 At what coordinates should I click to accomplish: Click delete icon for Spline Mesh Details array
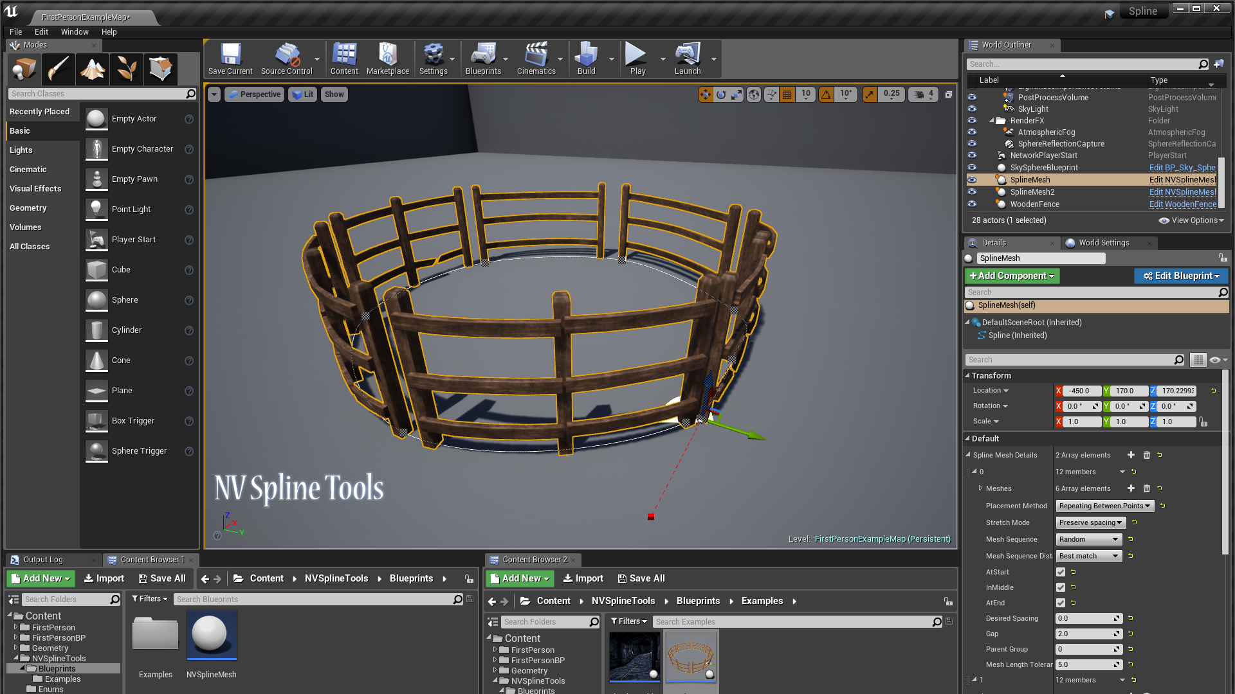1146,455
